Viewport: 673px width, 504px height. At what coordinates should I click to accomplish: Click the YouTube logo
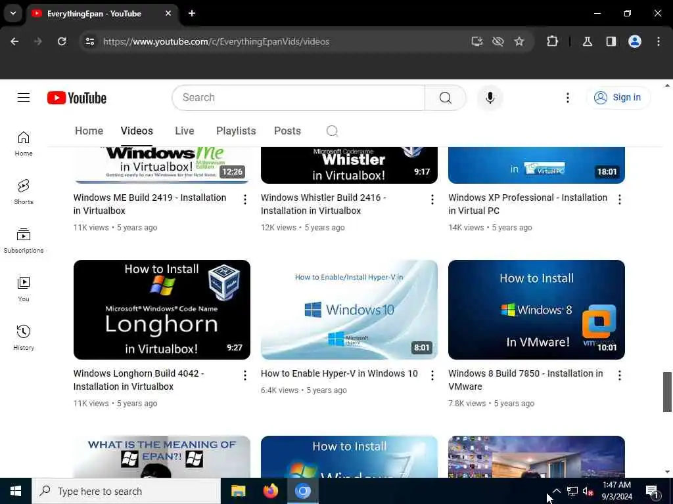click(77, 98)
